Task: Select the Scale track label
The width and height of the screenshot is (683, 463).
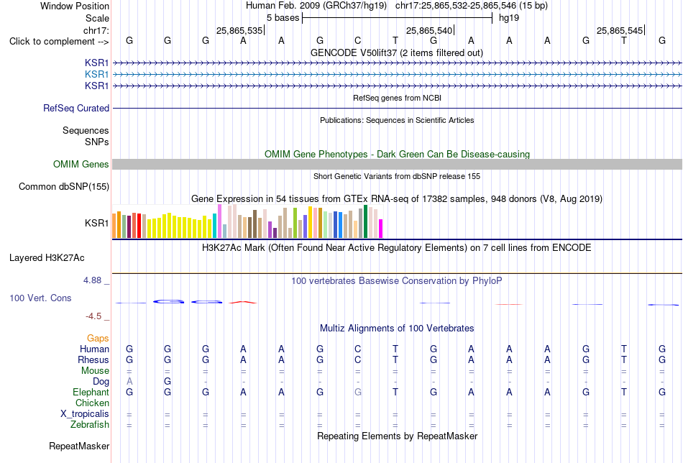Action: click(x=97, y=18)
